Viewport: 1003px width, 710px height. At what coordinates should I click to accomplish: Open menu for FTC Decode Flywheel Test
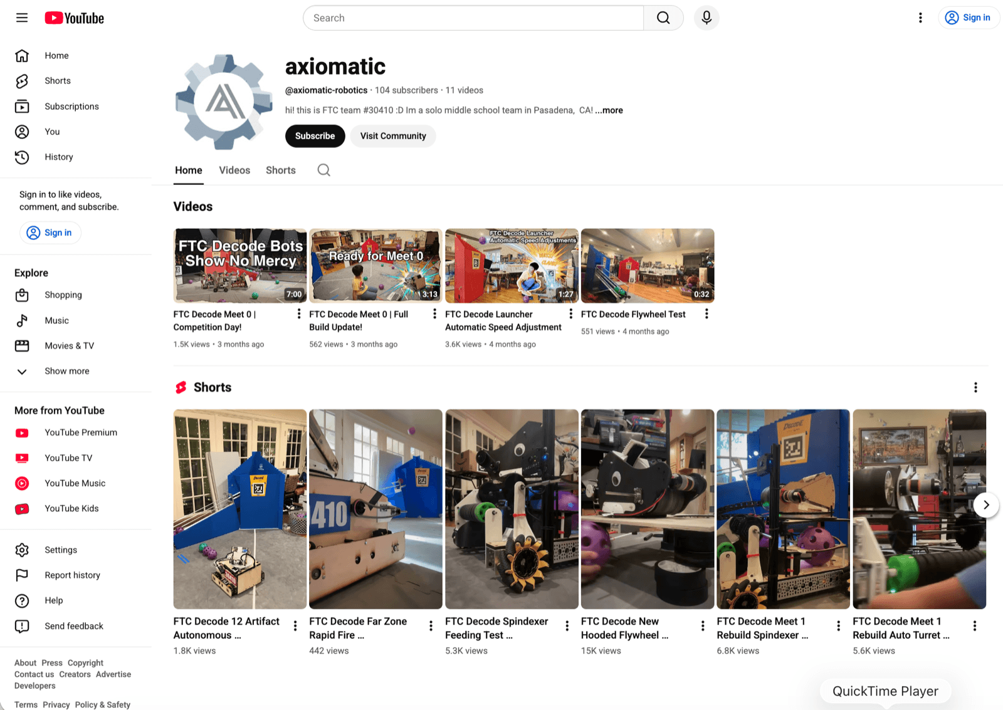pos(706,314)
